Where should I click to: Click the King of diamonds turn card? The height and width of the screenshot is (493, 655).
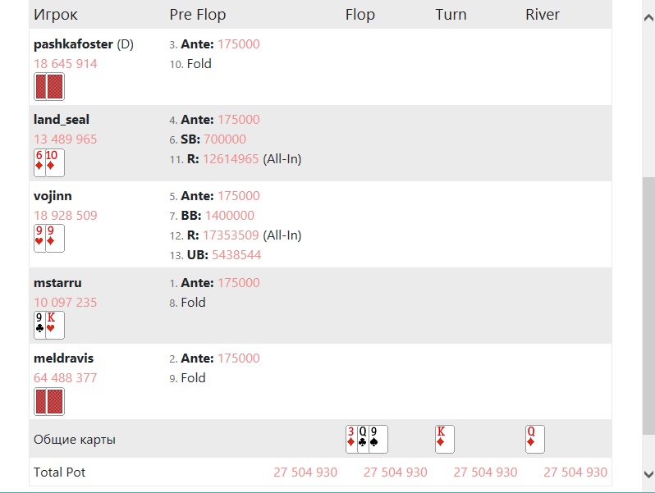point(444,439)
